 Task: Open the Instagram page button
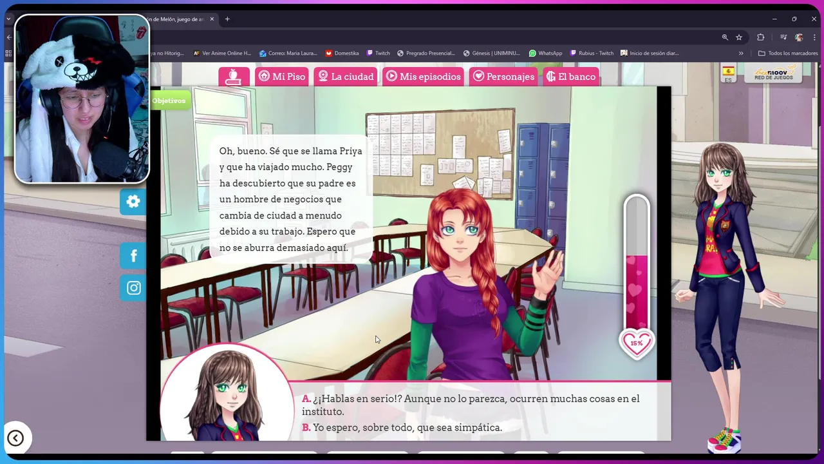[x=133, y=288]
